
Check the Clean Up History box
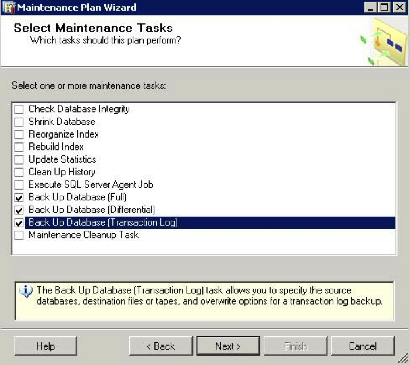[19, 172]
